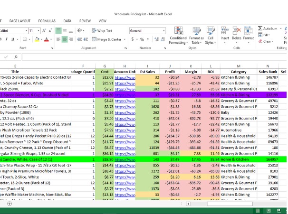Open Conditional Formatting menu
This screenshot has width=288, height=214.
[178, 36]
